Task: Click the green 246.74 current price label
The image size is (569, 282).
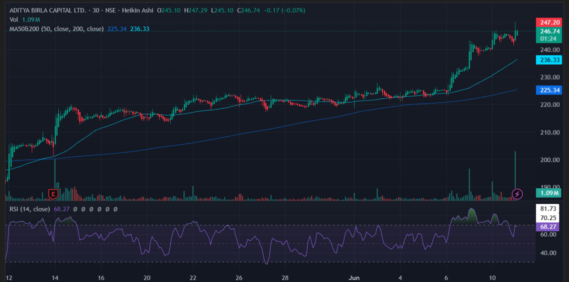Action: coord(549,31)
